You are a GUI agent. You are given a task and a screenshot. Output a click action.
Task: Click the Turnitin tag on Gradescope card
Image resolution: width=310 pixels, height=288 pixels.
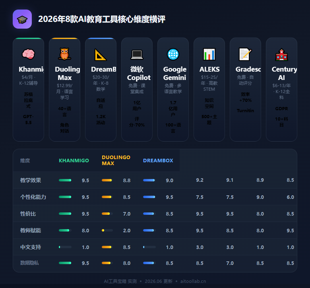pyautogui.click(x=245, y=111)
